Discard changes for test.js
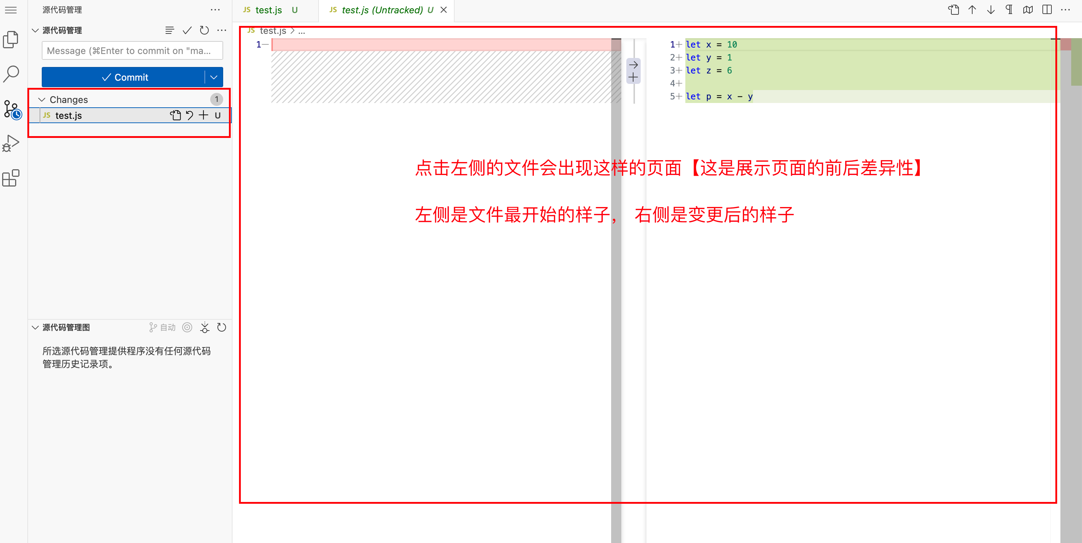This screenshot has height=543, width=1082. click(x=190, y=116)
